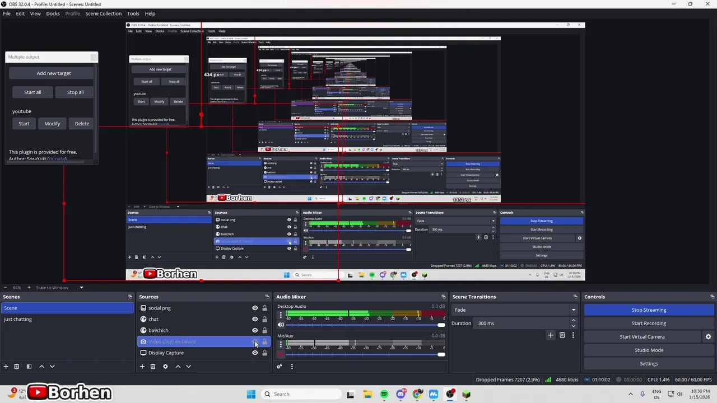Decrease transition duration with down arrow
The width and height of the screenshot is (717, 403).
coord(574,326)
